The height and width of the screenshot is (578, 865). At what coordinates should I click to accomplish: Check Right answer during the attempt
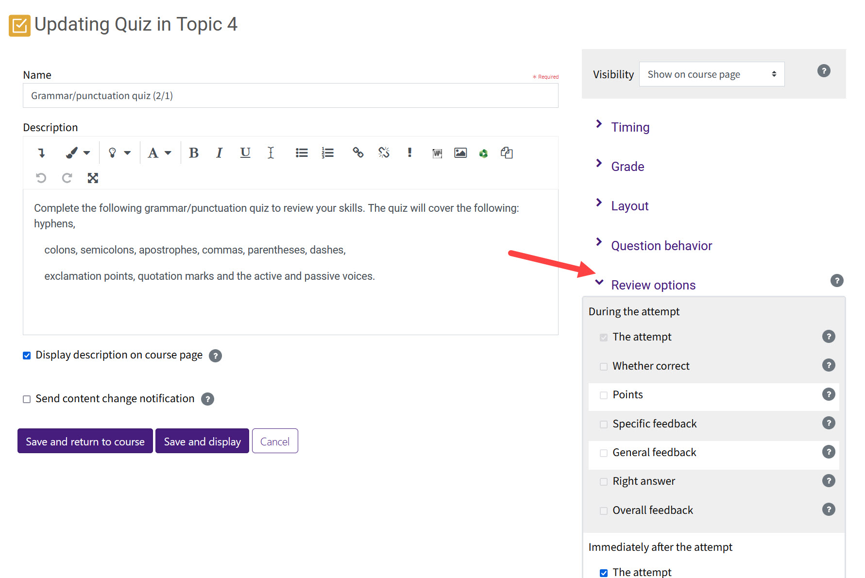[x=603, y=482]
